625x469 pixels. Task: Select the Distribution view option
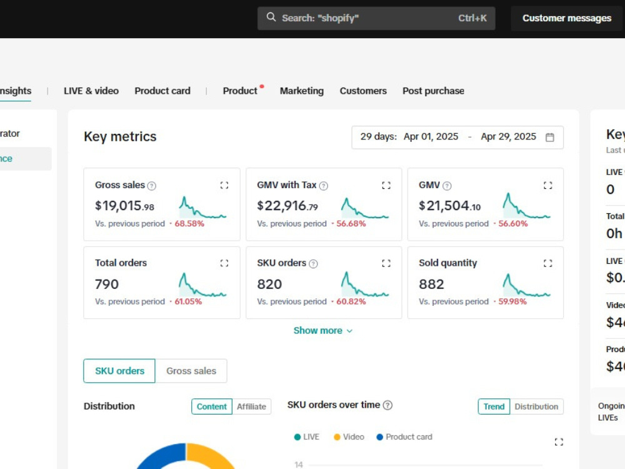point(536,406)
